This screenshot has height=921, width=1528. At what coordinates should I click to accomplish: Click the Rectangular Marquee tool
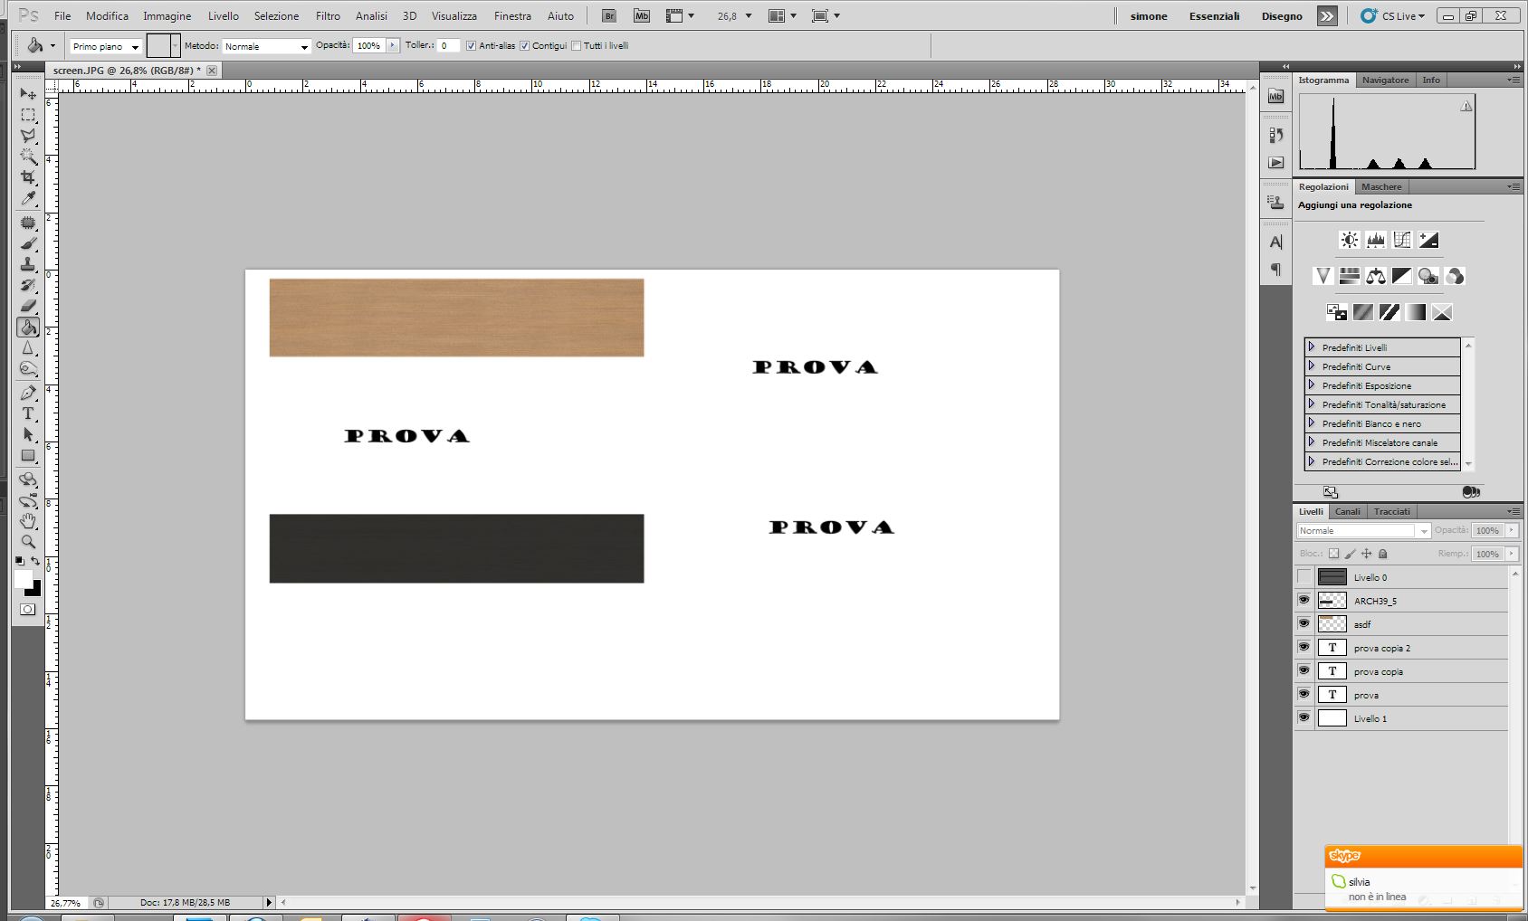28,115
